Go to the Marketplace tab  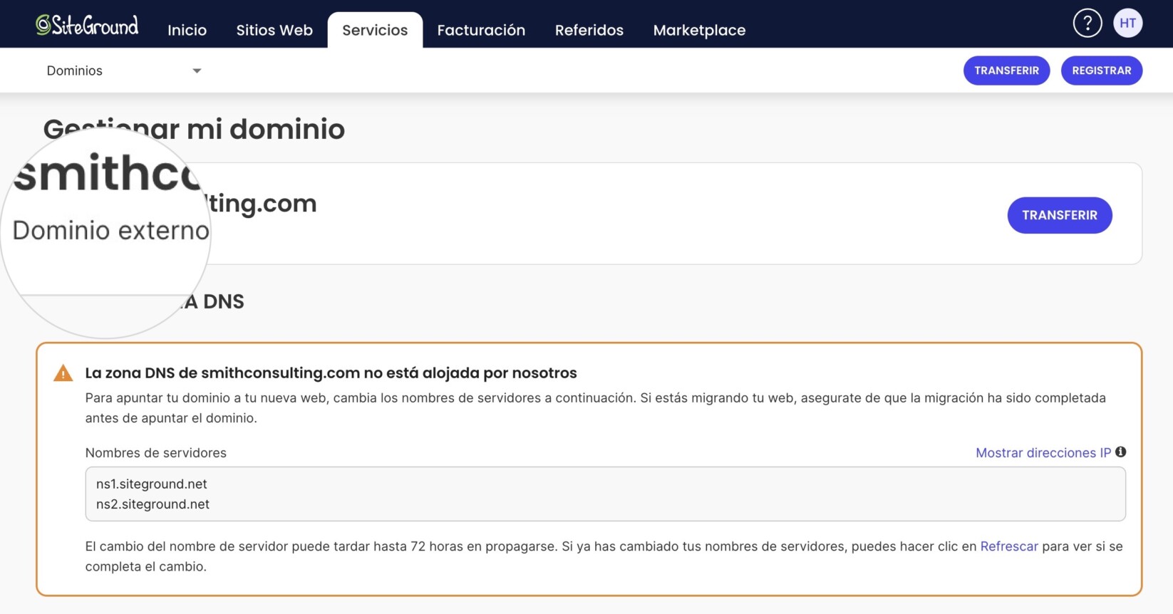[x=699, y=30]
